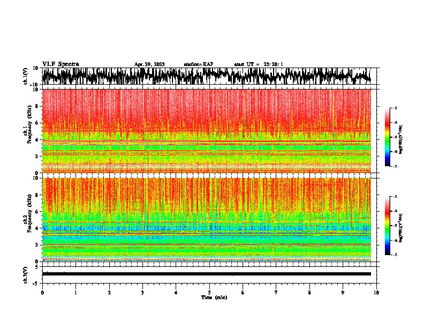Screen dimensions: 424x328
Task: Click the ch.2 spectrogram color scale bar
Action: pyautogui.click(x=388, y=226)
